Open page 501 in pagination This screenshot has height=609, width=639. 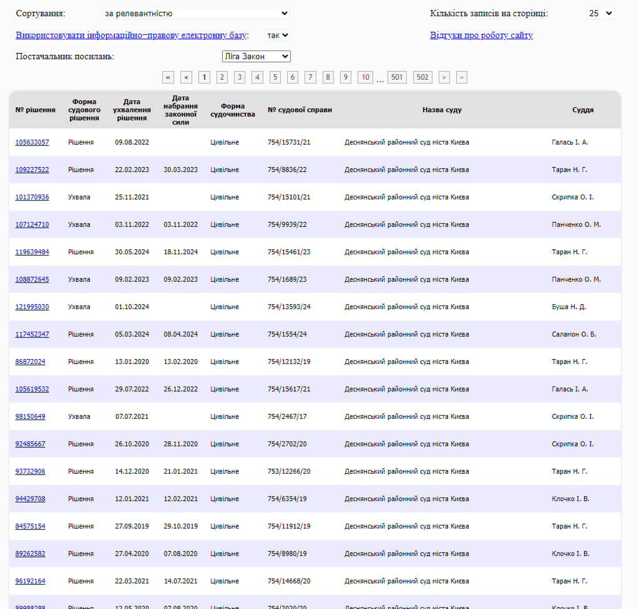pyautogui.click(x=396, y=77)
